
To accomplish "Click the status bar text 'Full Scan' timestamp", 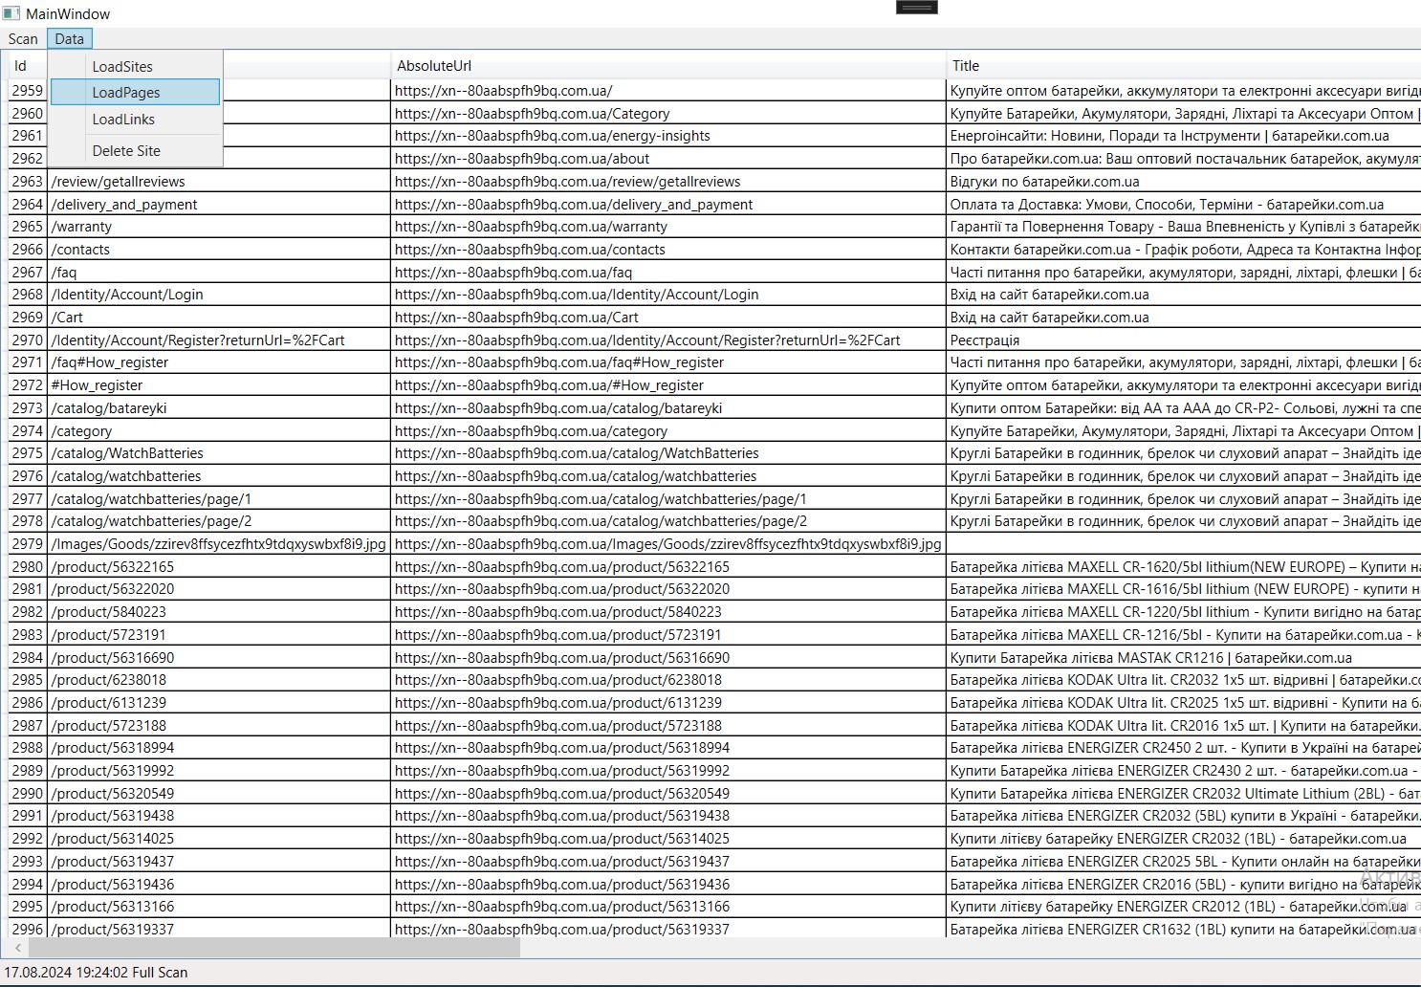I will pos(96,972).
